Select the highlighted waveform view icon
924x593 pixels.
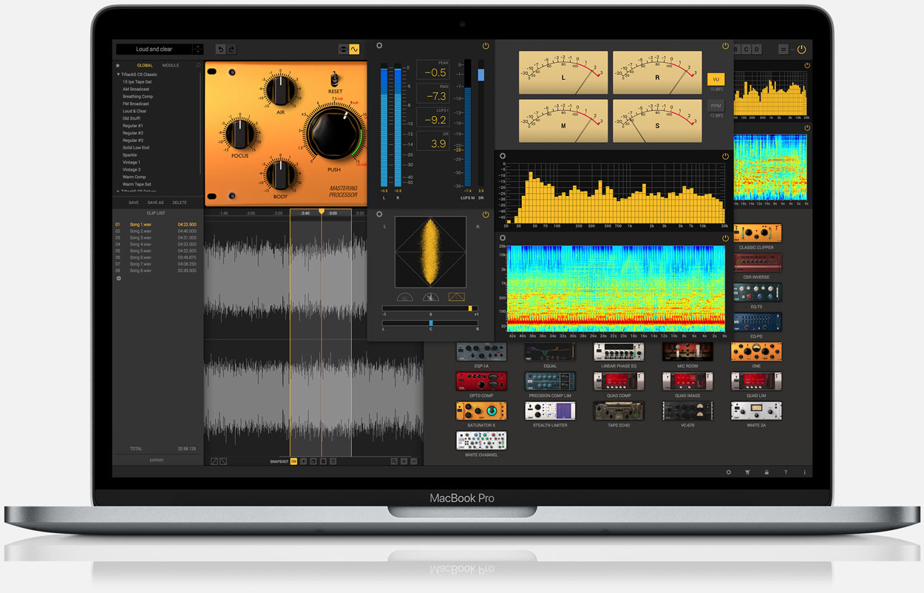point(354,49)
